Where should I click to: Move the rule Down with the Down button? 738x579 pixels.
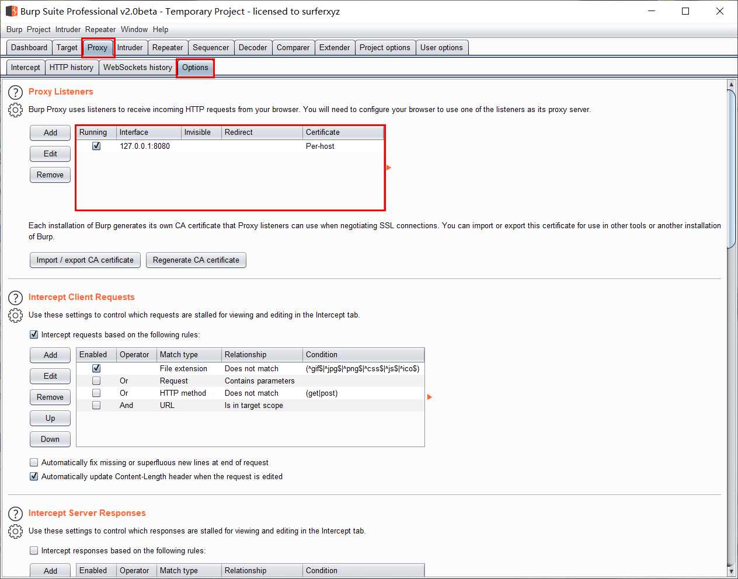pyautogui.click(x=50, y=439)
